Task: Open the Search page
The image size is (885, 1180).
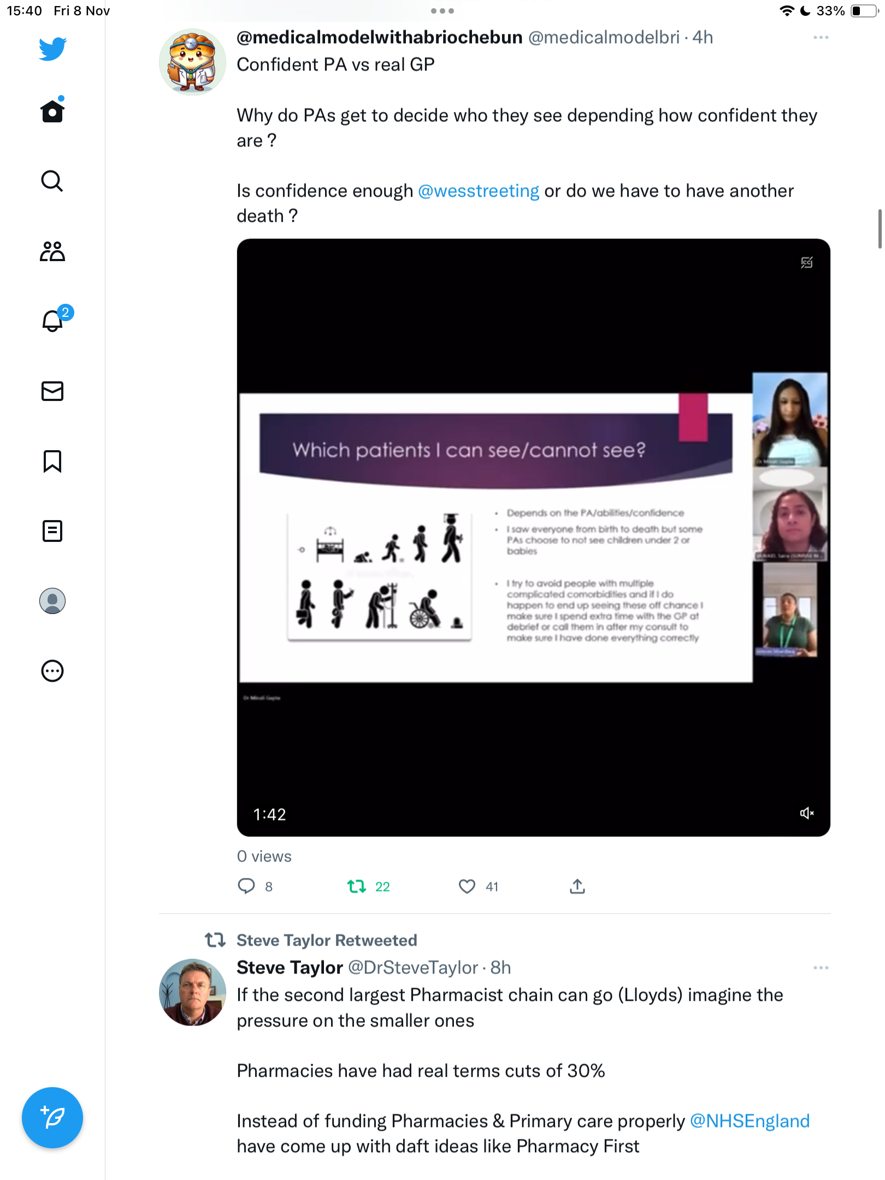Action: [52, 181]
